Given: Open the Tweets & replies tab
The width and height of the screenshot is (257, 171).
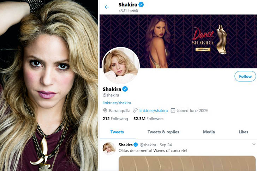Looking at the screenshot, I should (163, 132).
